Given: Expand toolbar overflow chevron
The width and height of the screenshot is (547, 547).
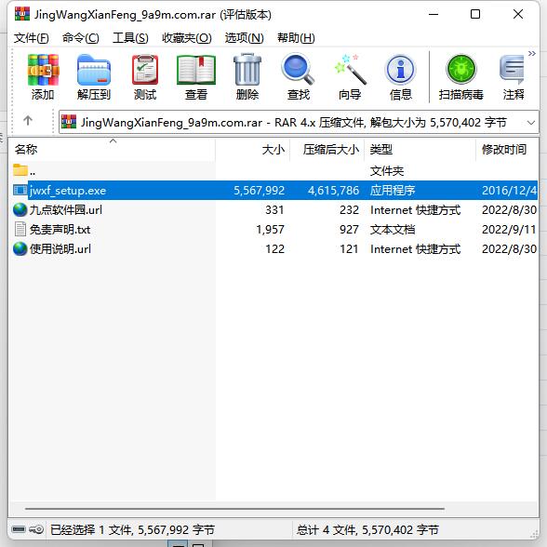Looking at the screenshot, I should 532,53.
